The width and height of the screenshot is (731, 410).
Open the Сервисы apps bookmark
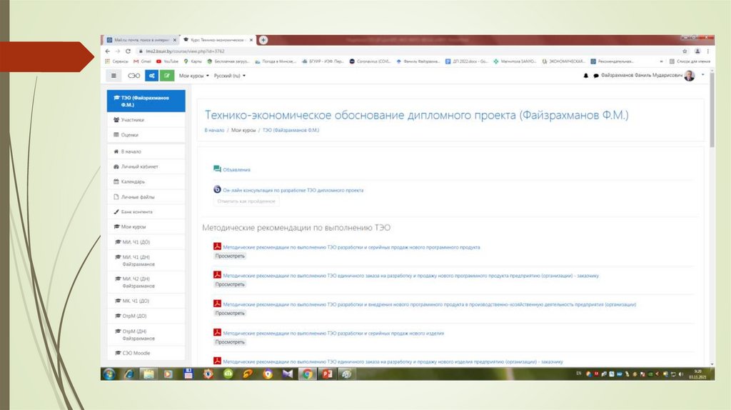[116, 61]
